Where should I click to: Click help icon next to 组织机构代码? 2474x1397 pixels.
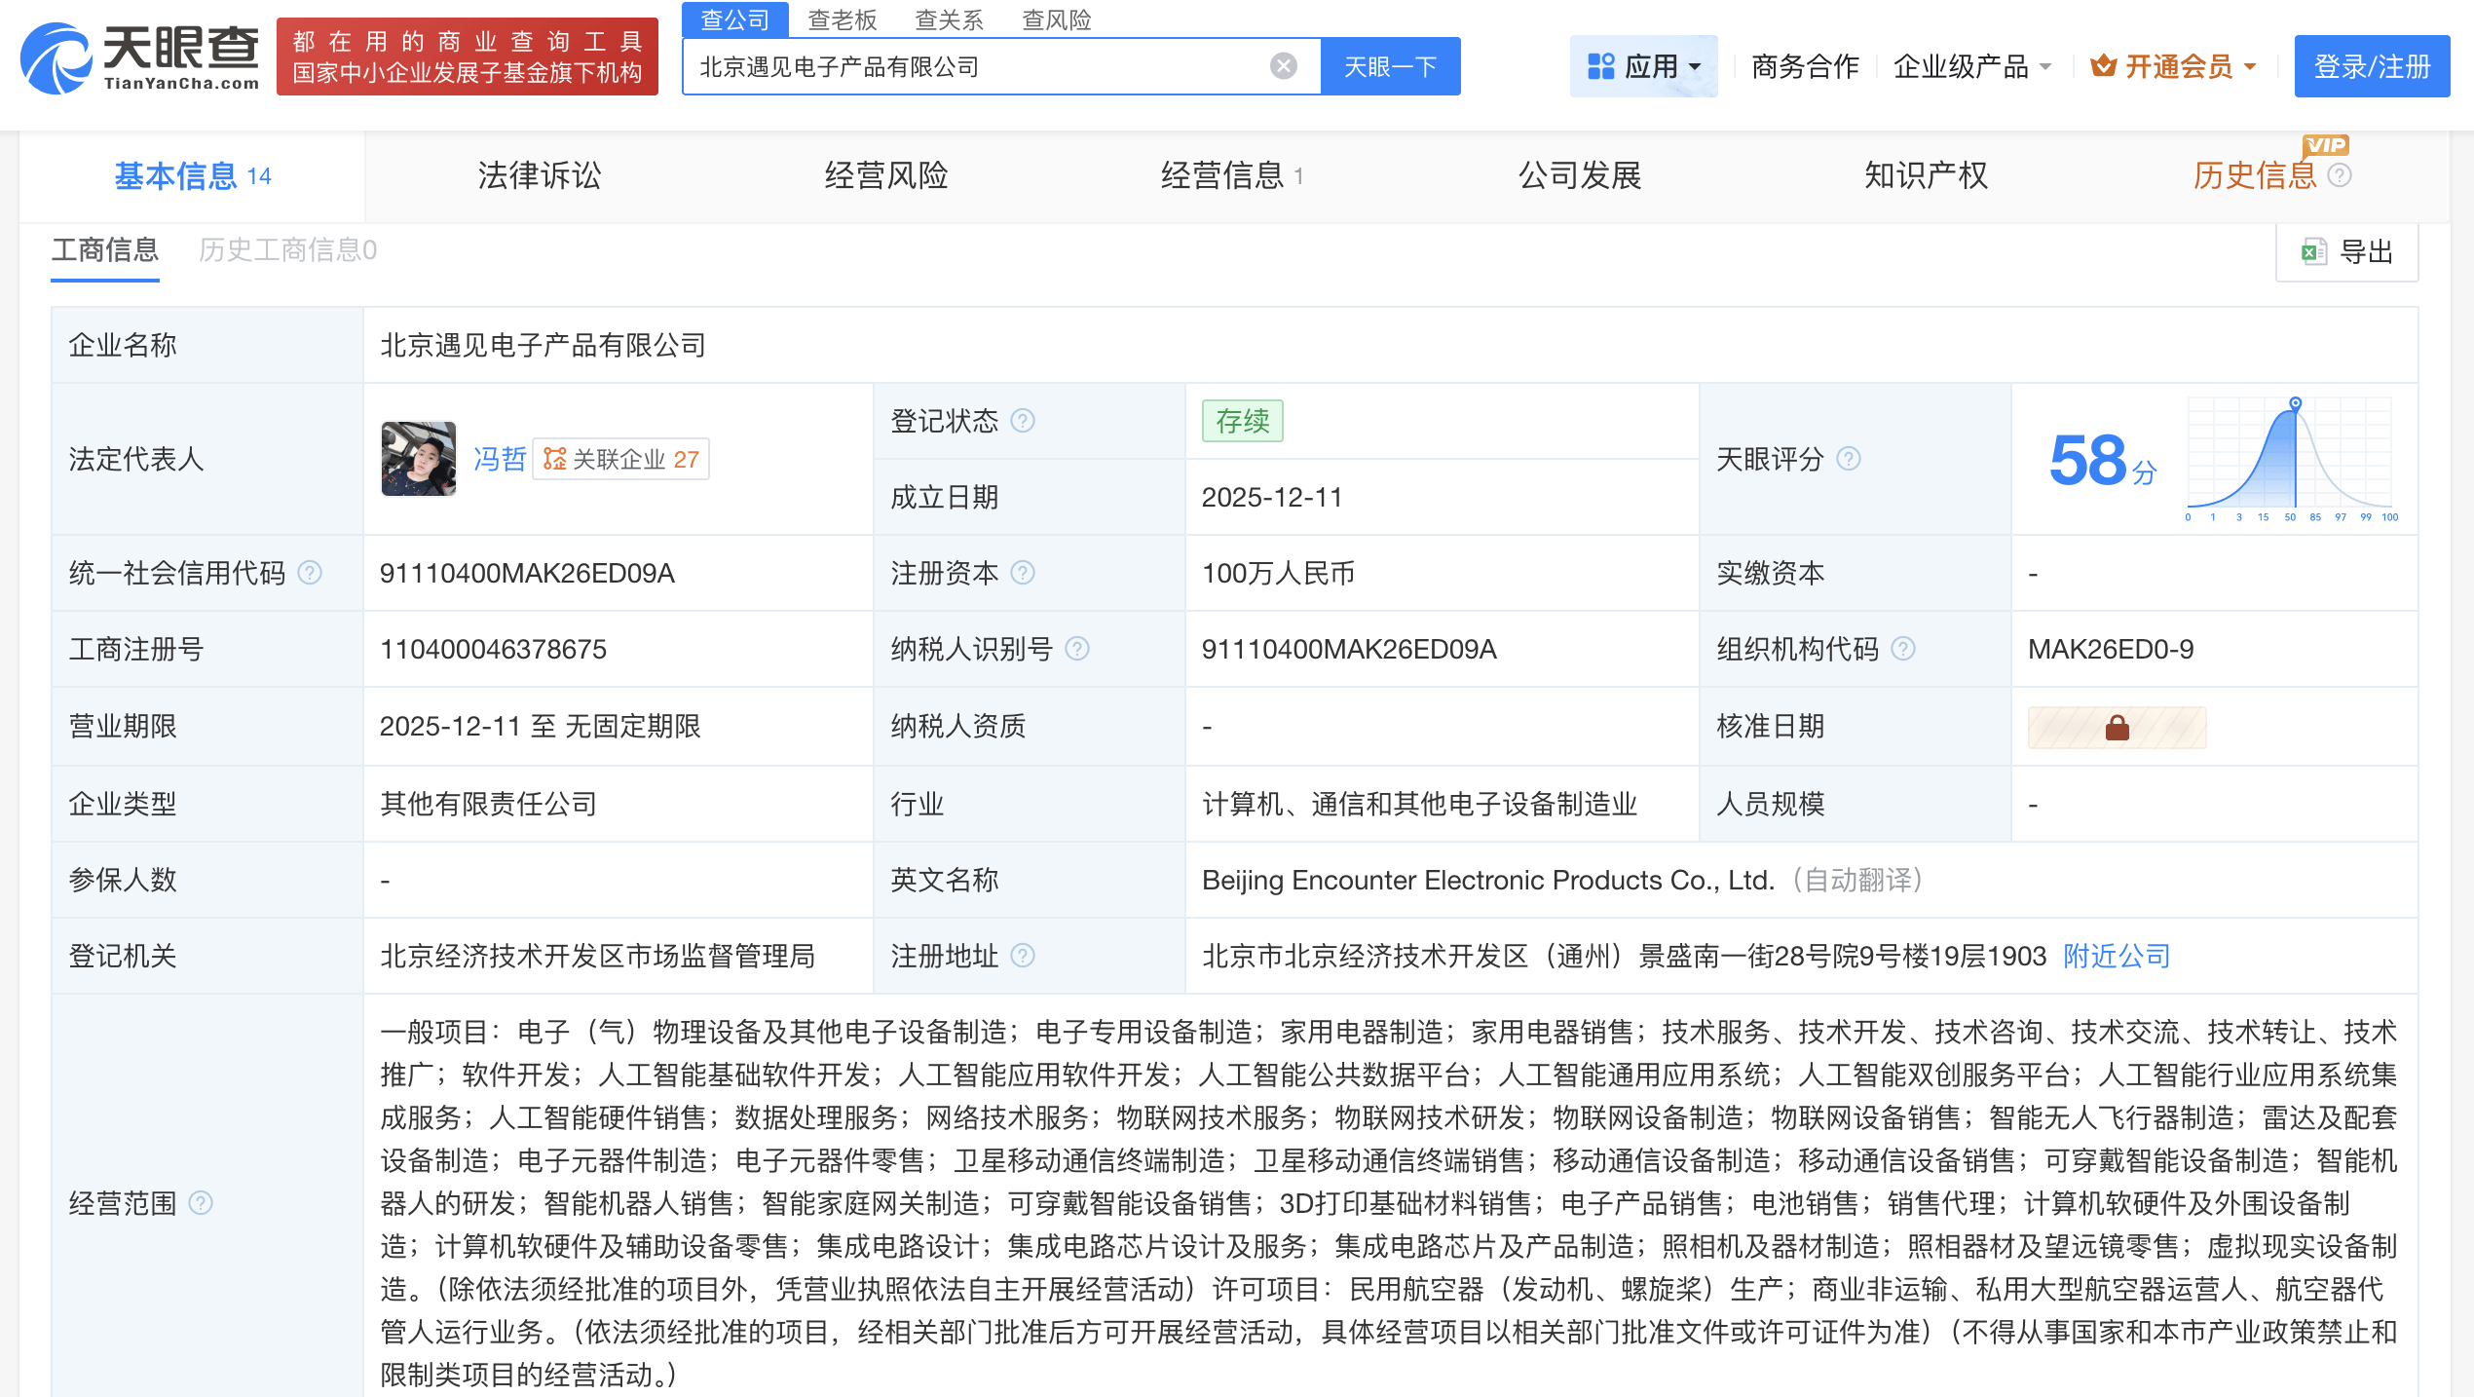pyautogui.click(x=1903, y=649)
